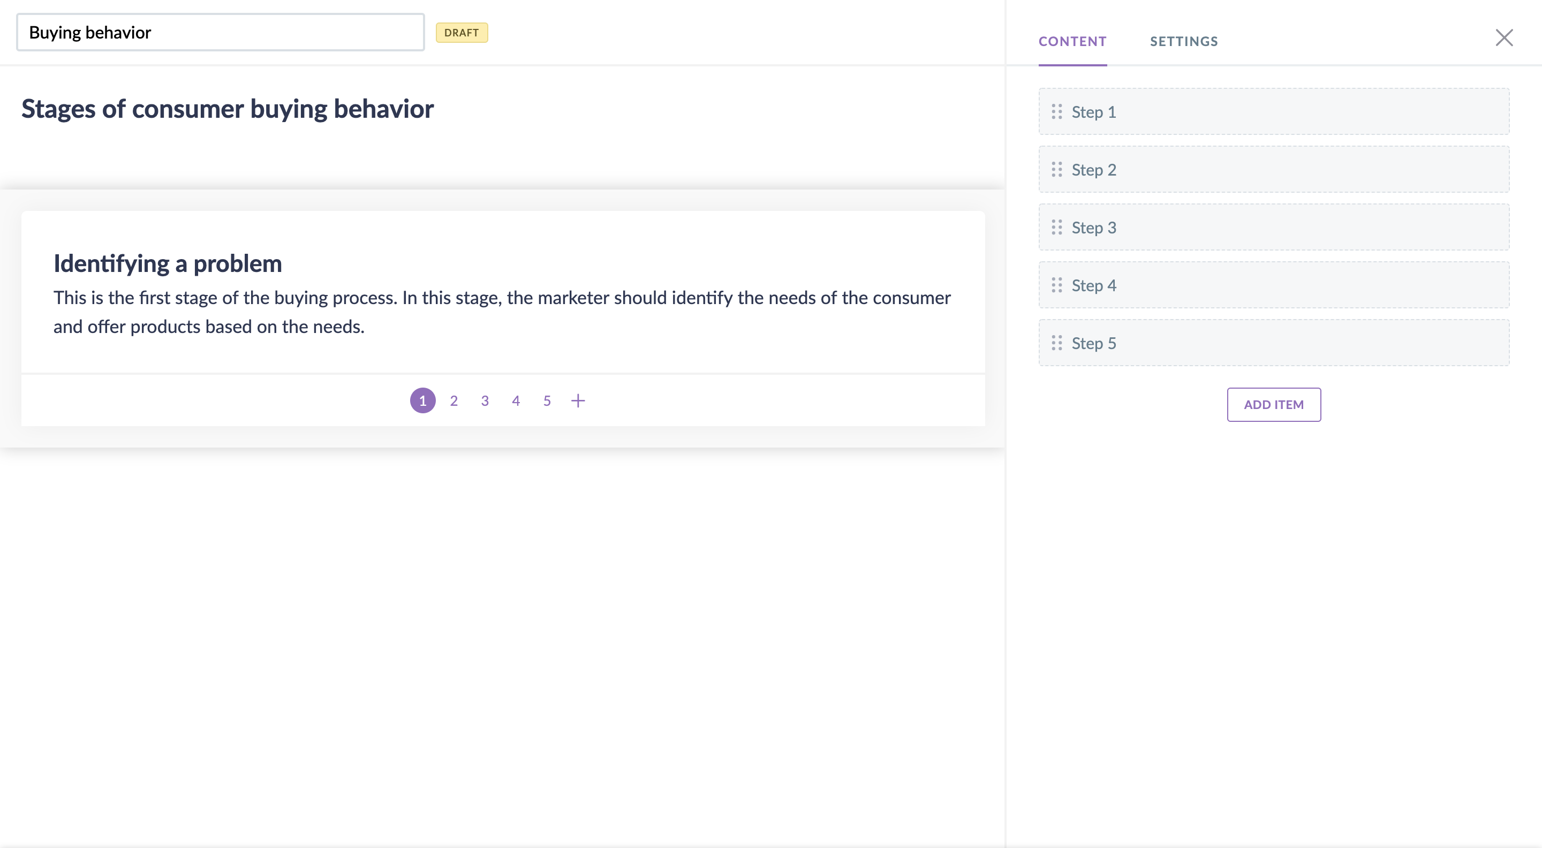
Task: Go to step page 2
Action: tap(453, 401)
